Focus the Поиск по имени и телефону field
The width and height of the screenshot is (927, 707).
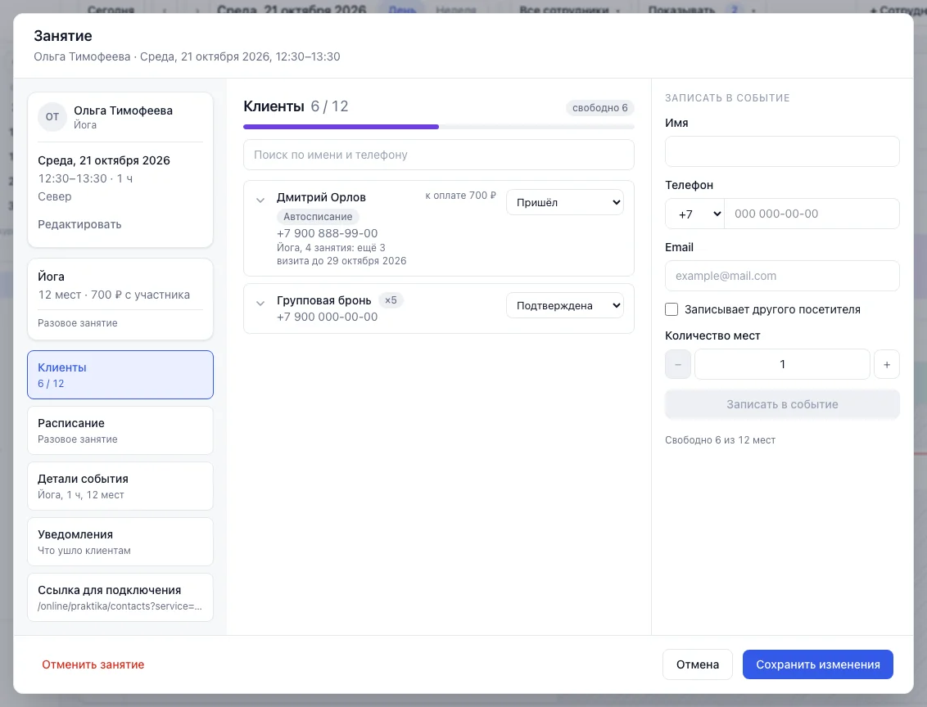pos(439,155)
